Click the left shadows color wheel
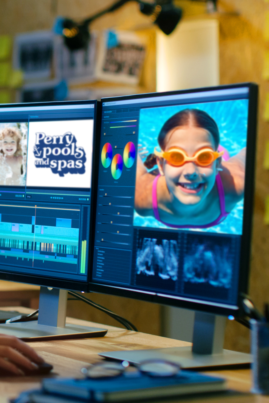This screenshot has height=403, width=269. 107,155
